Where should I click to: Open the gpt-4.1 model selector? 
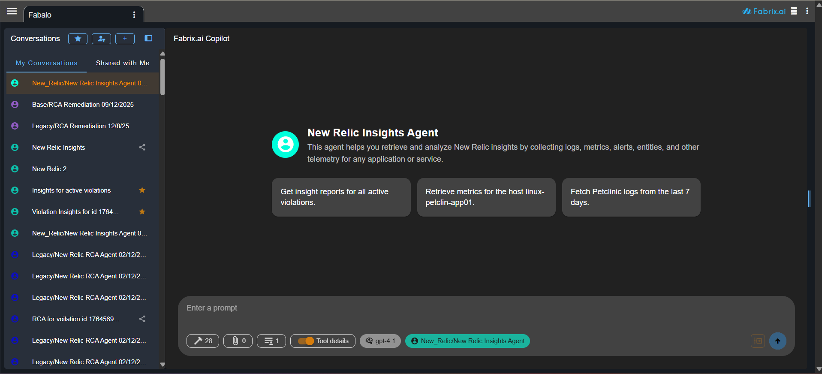tap(380, 341)
